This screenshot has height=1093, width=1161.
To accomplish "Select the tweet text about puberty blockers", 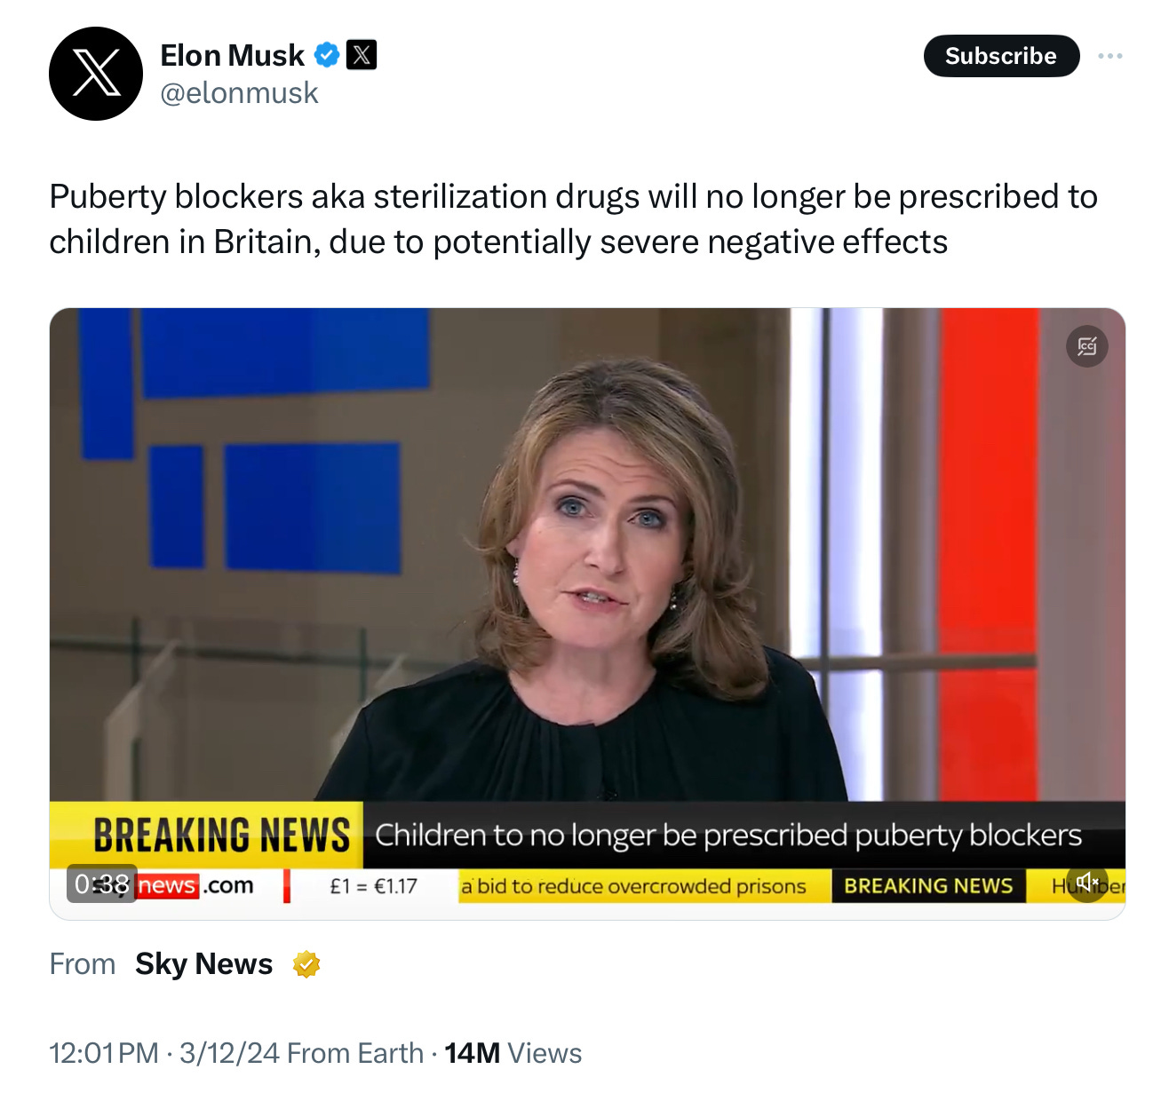I will pos(573,218).
